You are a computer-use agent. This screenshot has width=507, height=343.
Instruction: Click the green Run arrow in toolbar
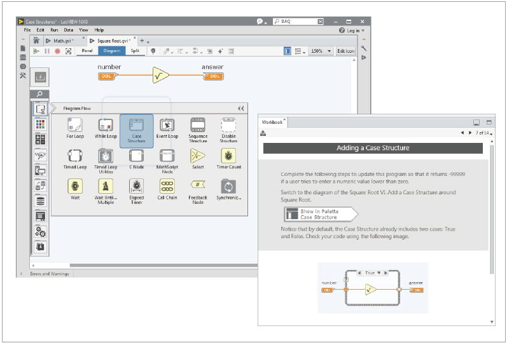coord(36,51)
